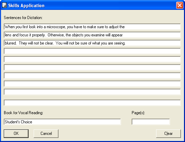
Task: Focus the field starting 'lens and focus it'
Action: [92, 35]
